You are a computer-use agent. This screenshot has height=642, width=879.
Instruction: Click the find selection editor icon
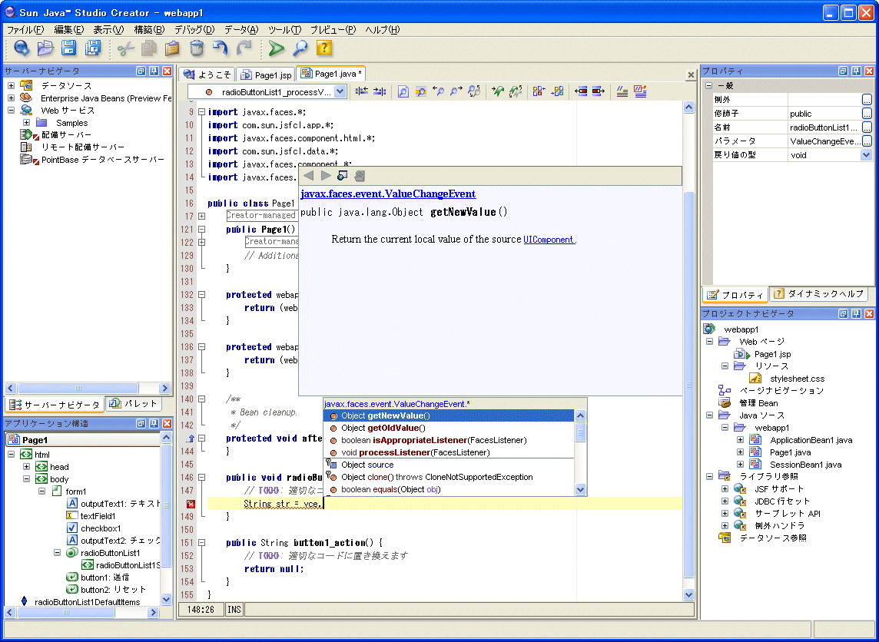[x=403, y=91]
